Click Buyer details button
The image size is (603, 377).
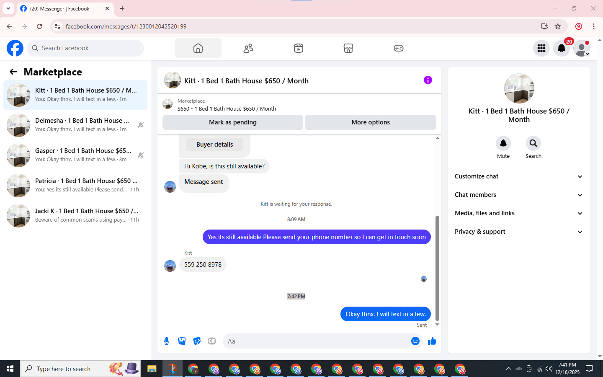[x=214, y=145]
